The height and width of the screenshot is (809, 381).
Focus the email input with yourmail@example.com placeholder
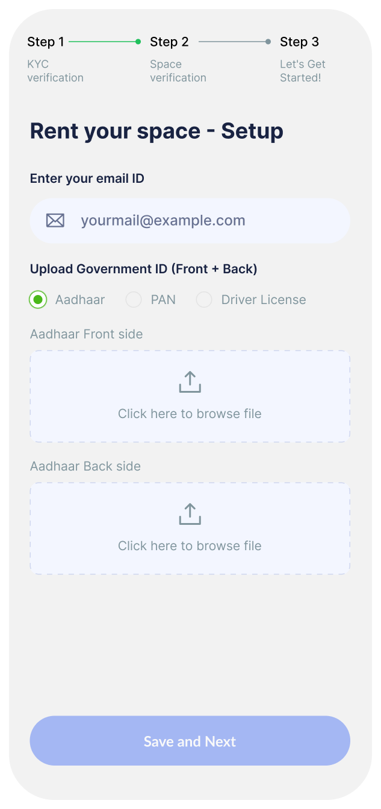(190, 221)
